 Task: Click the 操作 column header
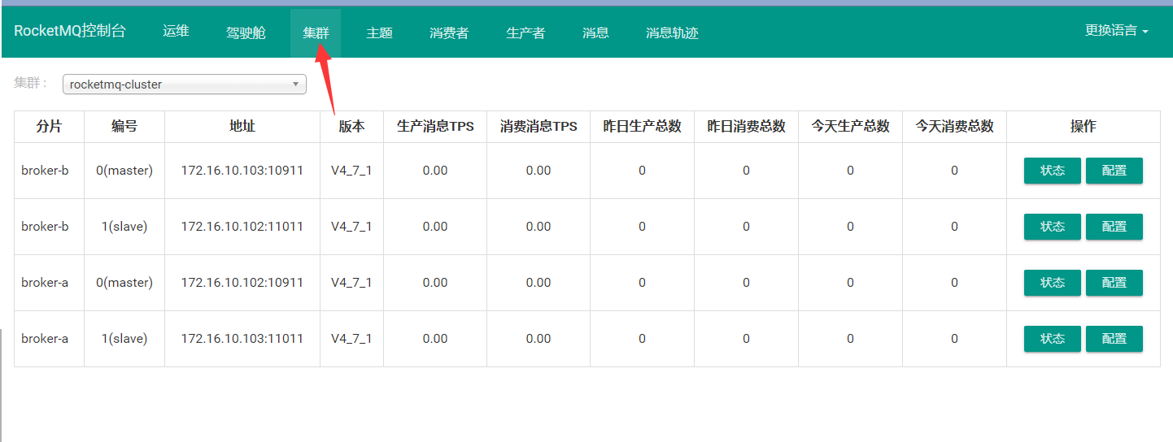point(1084,127)
